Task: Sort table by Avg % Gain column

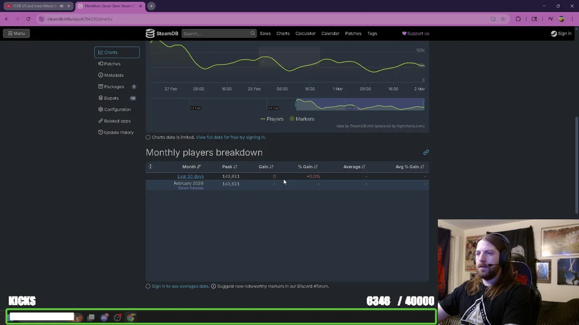Action: (410, 167)
